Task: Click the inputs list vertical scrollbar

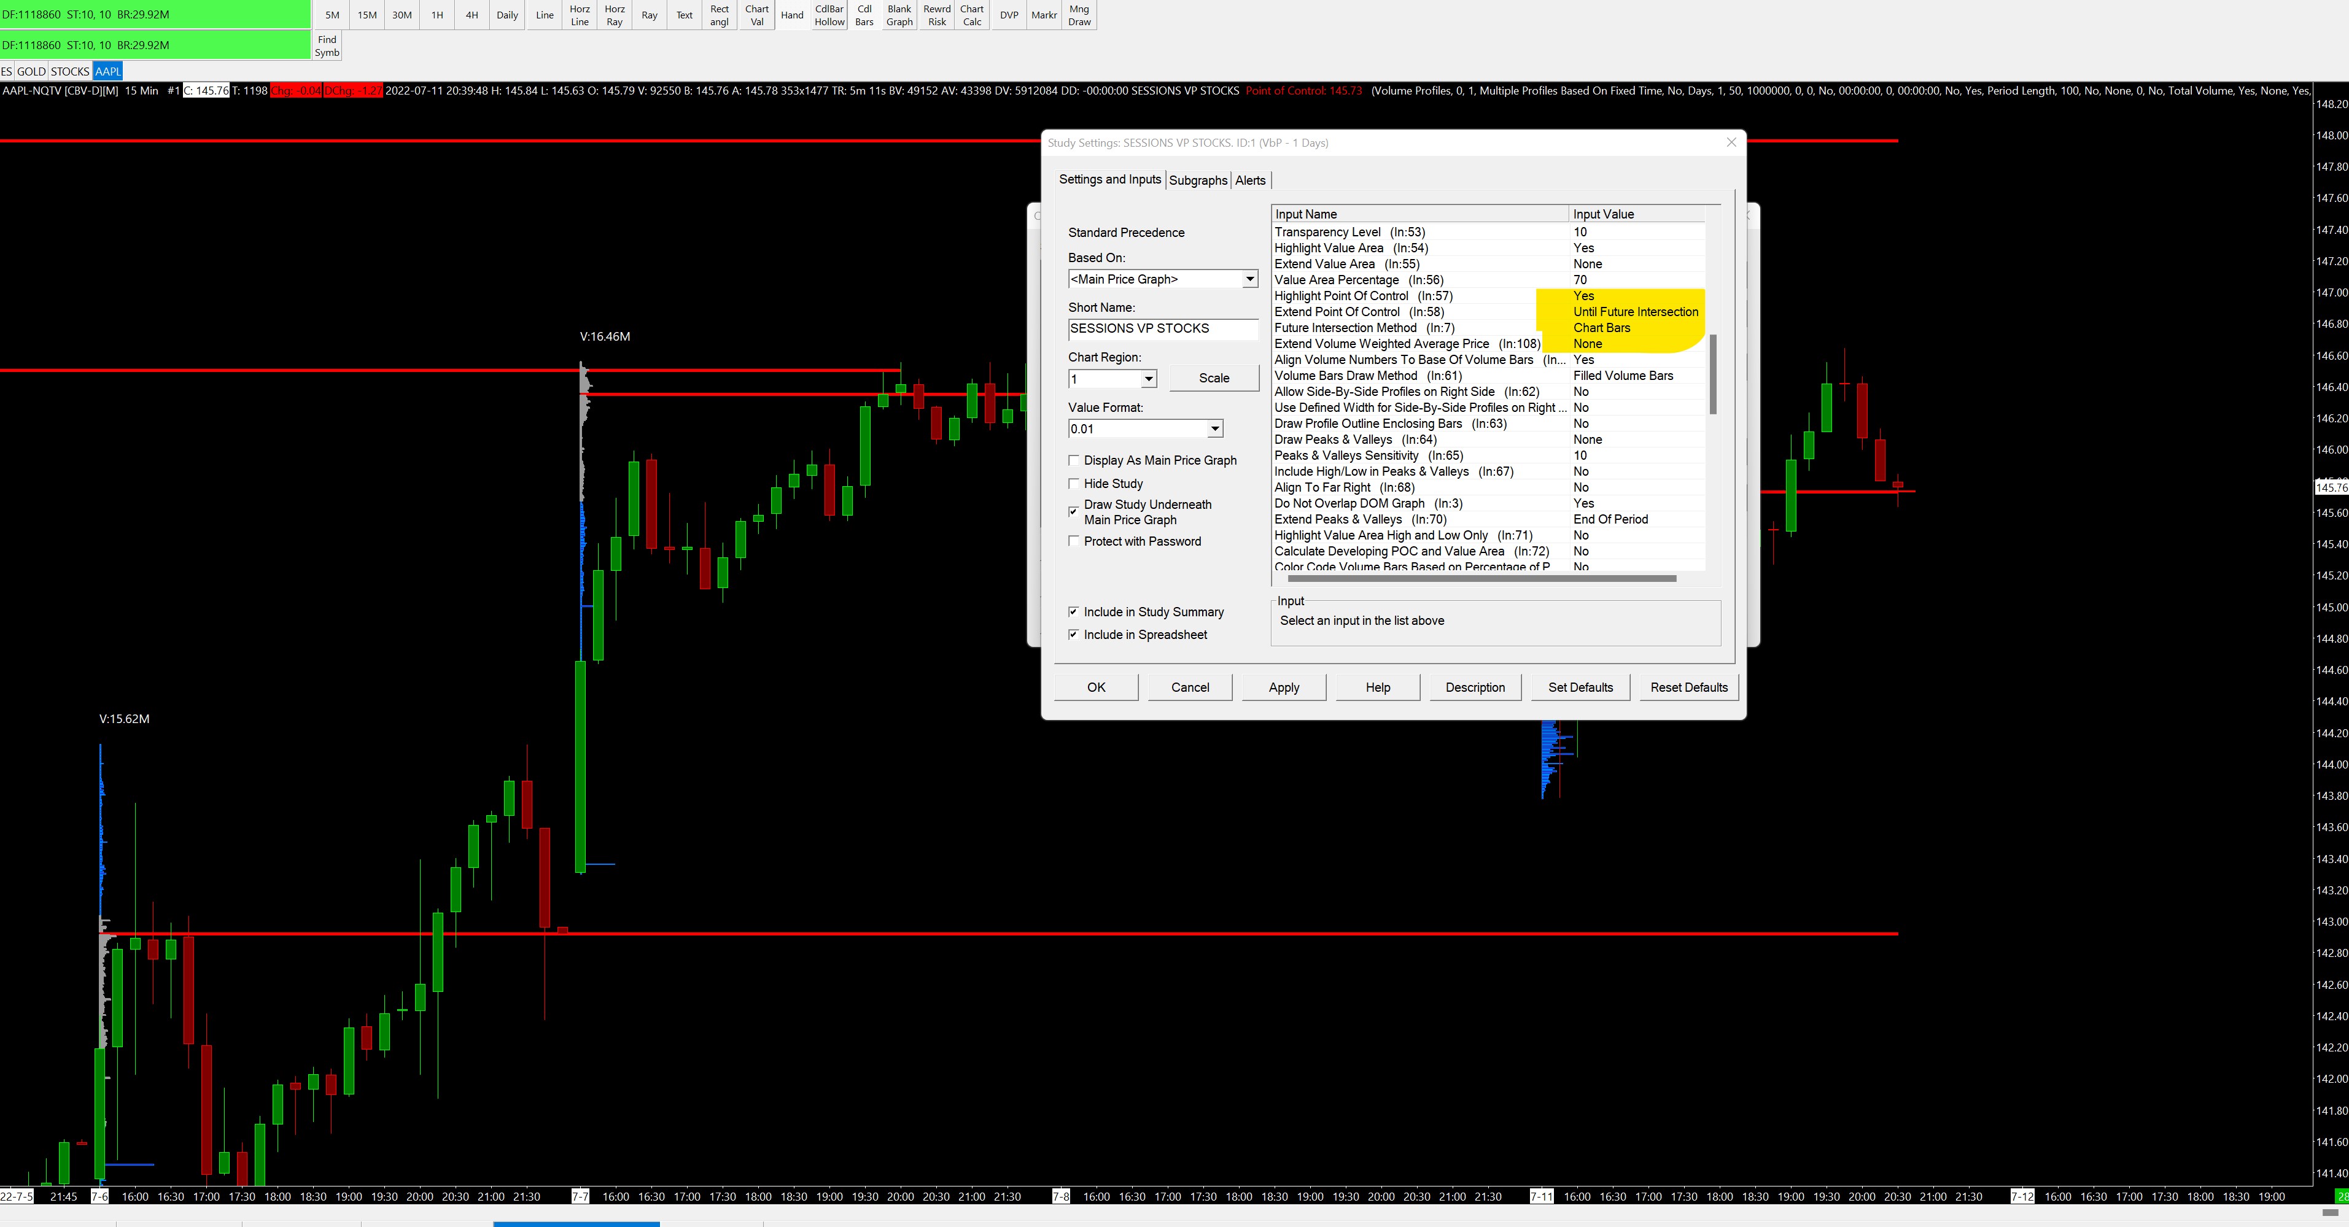Action: tap(1712, 374)
